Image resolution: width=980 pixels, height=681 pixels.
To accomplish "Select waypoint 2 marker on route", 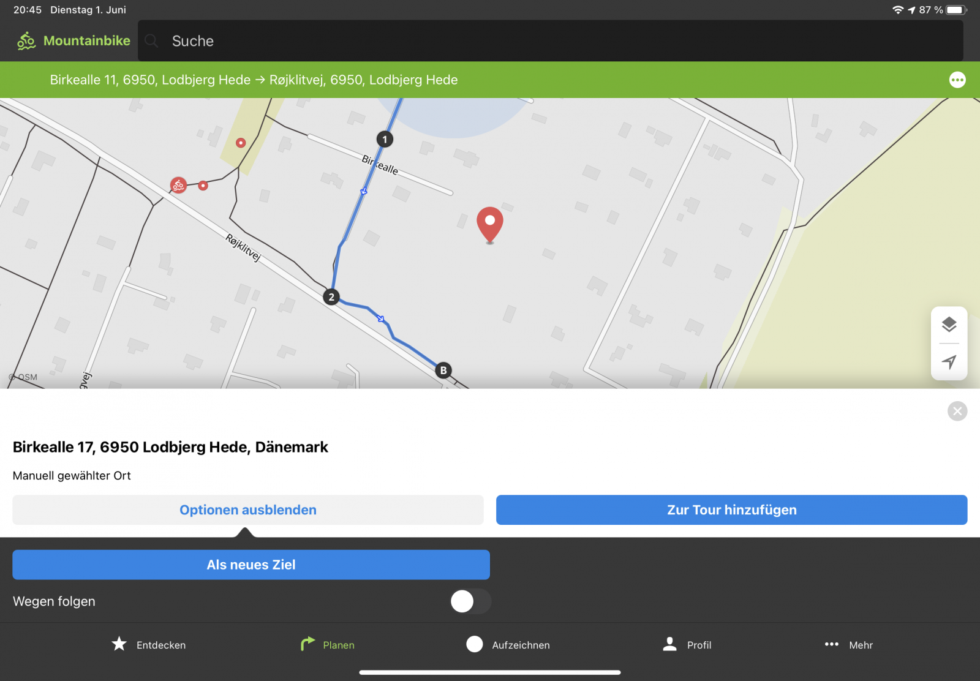I will pyautogui.click(x=331, y=297).
